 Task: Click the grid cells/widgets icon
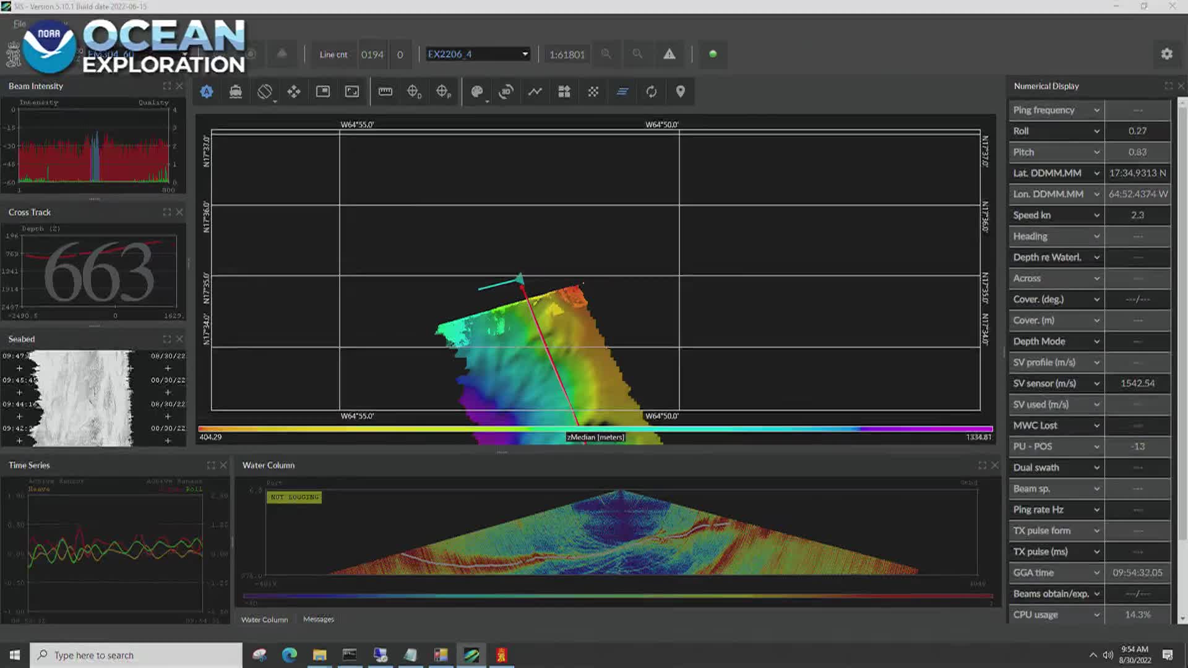564,92
